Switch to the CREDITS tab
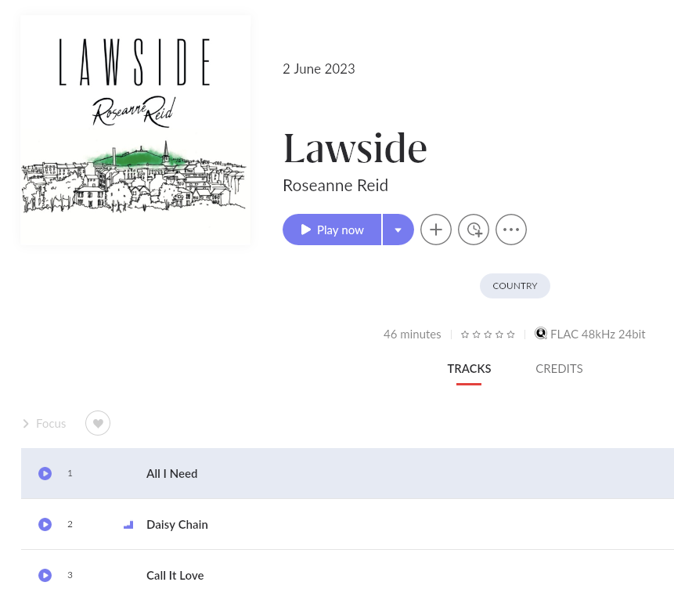The image size is (674, 593). click(559, 369)
